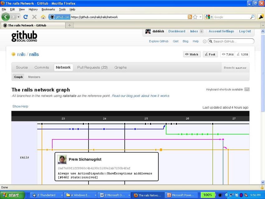Toggle Watch on the rails repository
This screenshot has height=199, width=265.
[x=192, y=54]
